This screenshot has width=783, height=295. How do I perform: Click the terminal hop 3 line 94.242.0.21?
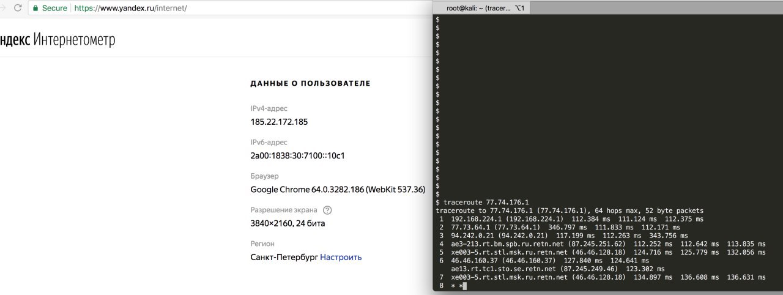coord(563,236)
